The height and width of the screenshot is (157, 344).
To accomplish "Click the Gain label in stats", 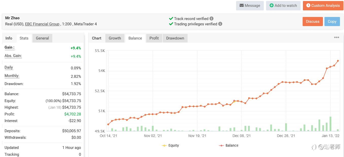I will (x=9, y=47).
